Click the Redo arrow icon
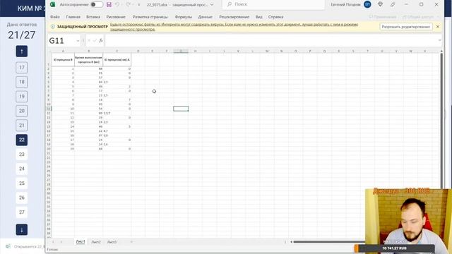The width and height of the screenshot is (452, 254). coord(129,5)
